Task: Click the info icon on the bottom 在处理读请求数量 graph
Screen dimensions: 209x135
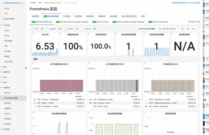Action: (33, 113)
